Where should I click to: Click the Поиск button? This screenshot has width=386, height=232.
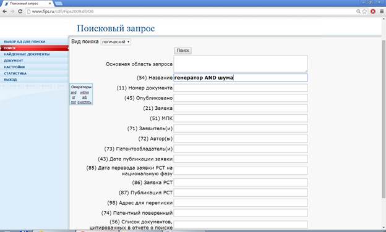pyautogui.click(x=182, y=51)
